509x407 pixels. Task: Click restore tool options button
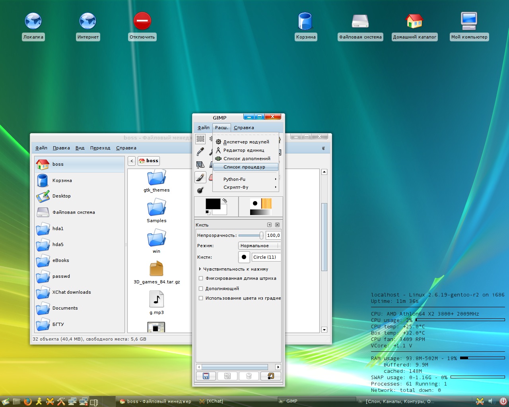227,376
